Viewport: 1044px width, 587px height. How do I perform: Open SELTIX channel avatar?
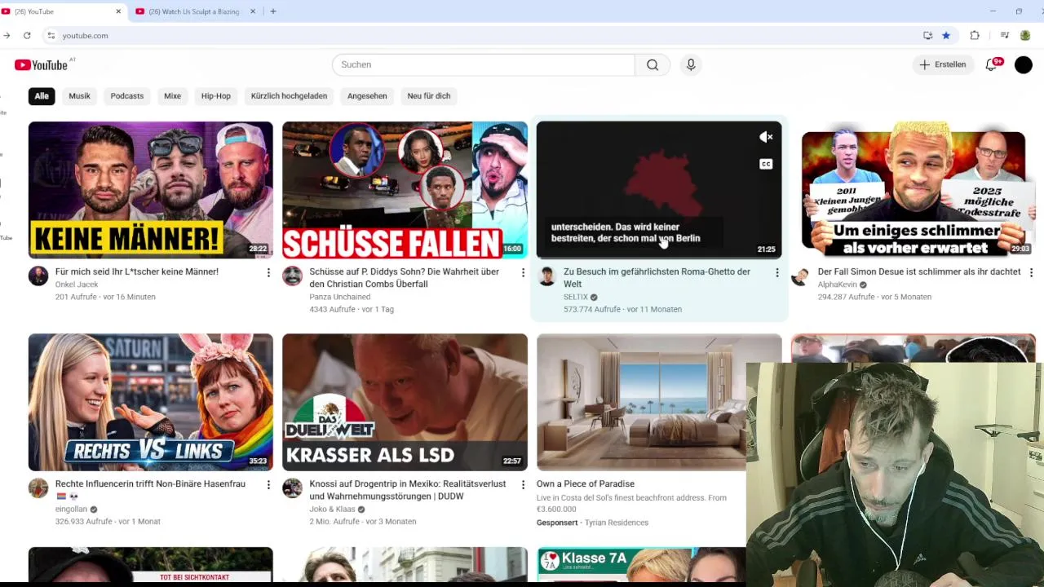[x=546, y=276]
